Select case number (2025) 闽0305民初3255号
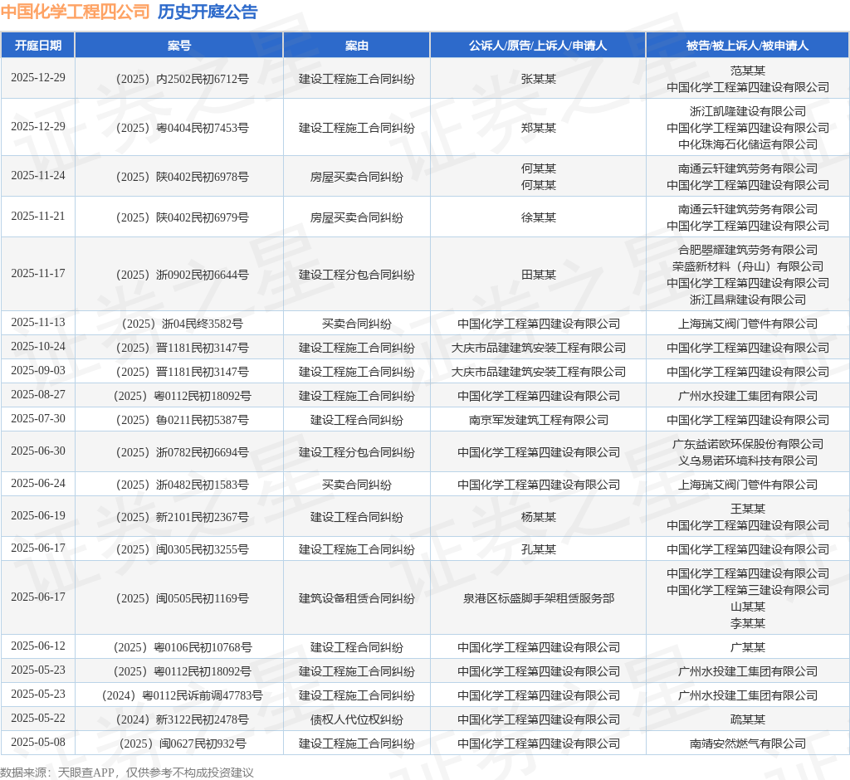 tap(182, 549)
